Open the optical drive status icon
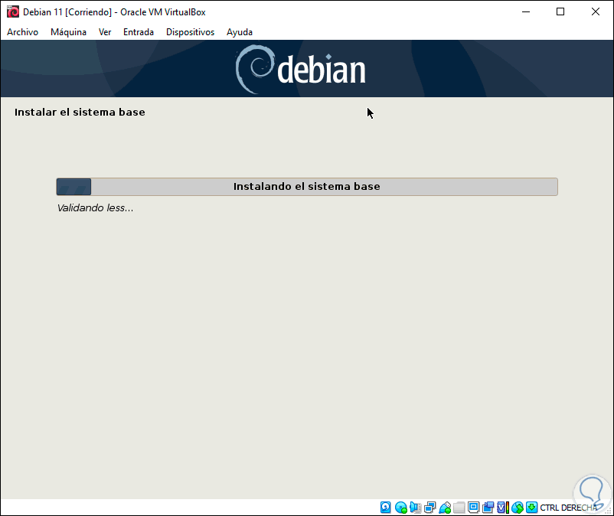The width and height of the screenshot is (614, 516). tap(401, 508)
